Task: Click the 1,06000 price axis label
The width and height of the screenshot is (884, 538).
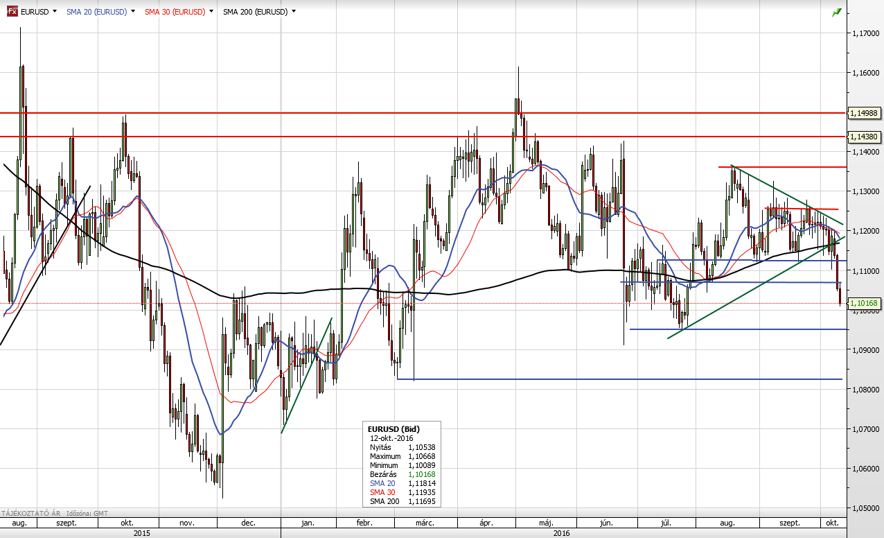Action: point(865,468)
